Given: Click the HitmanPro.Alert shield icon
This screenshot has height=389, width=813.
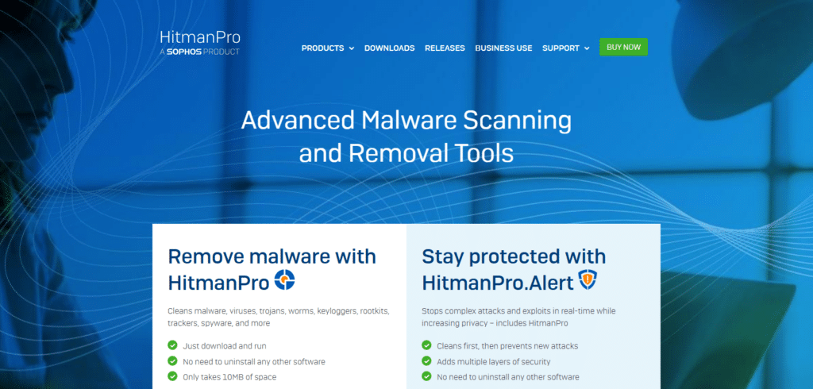Looking at the screenshot, I should tap(588, 280).
